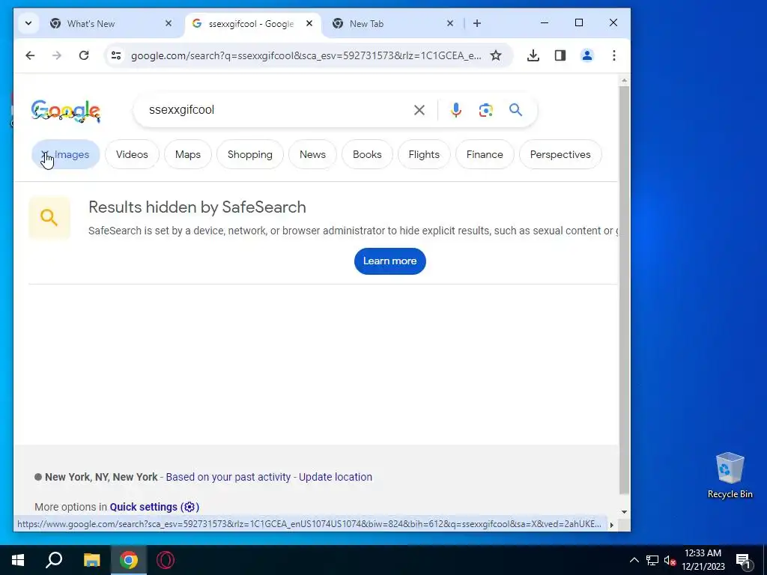The image size is (767, 575).
Task: Open Quick settings gear link
Action: pos(154,507)
